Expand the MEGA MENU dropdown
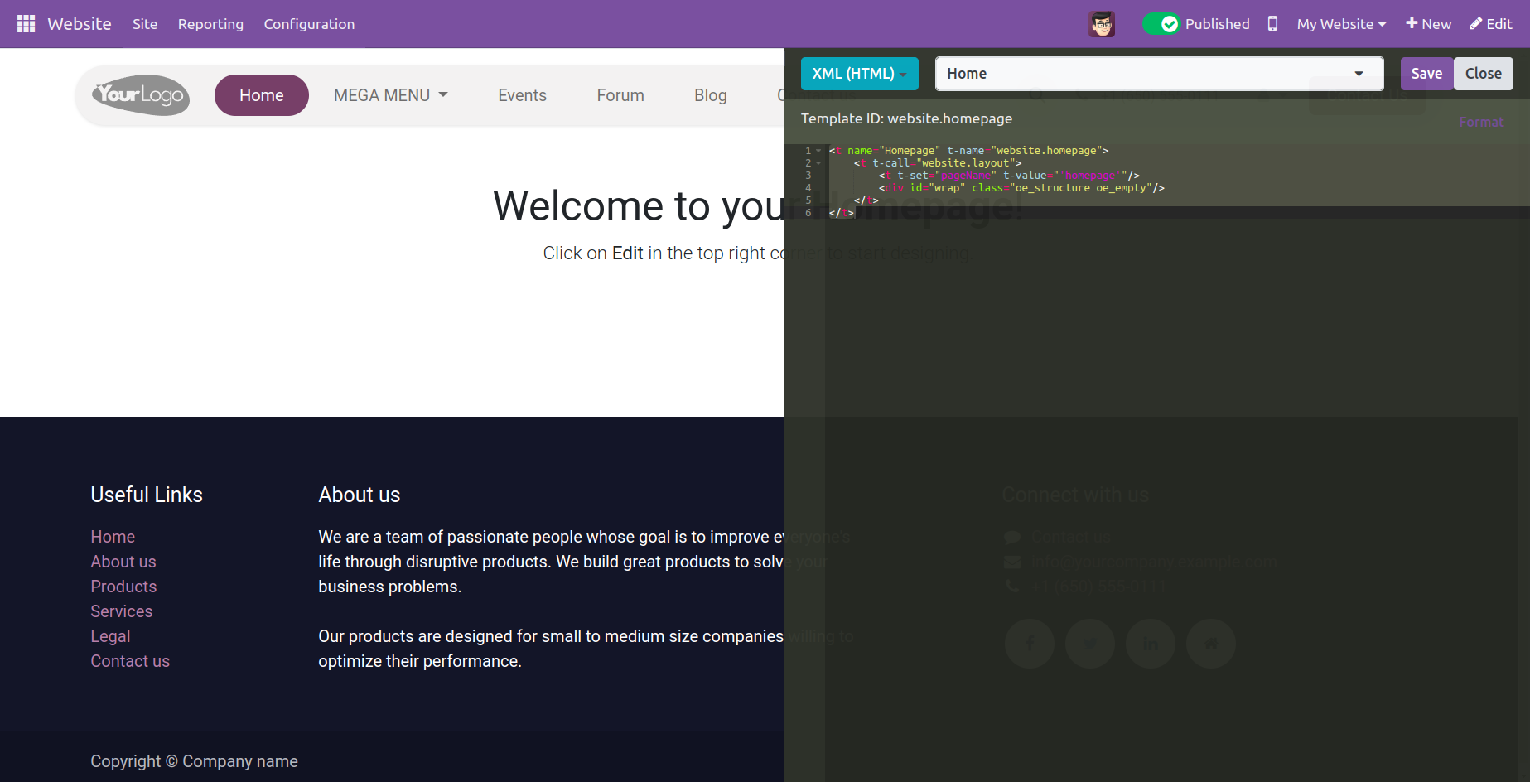Screen dimensions: 1530x782 (390, 95)
